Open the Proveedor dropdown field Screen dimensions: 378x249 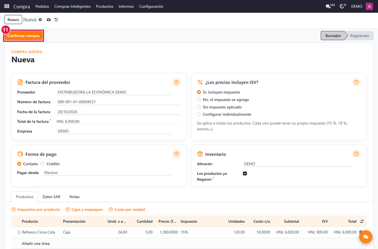point(114,92)
